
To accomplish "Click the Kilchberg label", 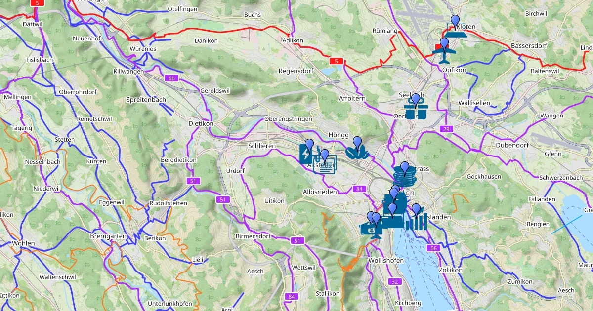I will [408, 303].
